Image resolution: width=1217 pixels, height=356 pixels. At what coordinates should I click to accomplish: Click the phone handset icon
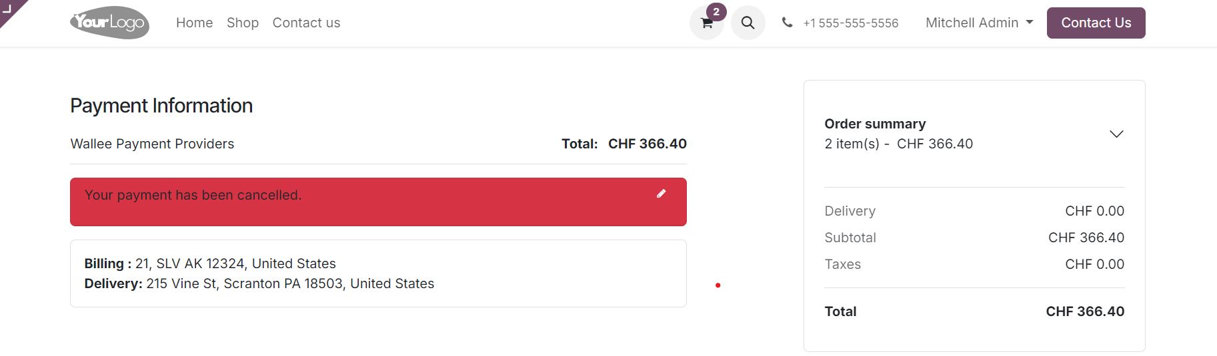tap(788, 23)
